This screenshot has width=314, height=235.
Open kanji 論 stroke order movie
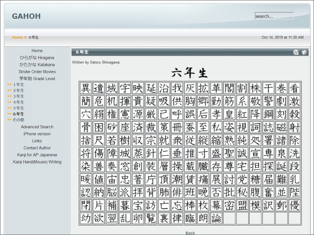click(216, 218)
